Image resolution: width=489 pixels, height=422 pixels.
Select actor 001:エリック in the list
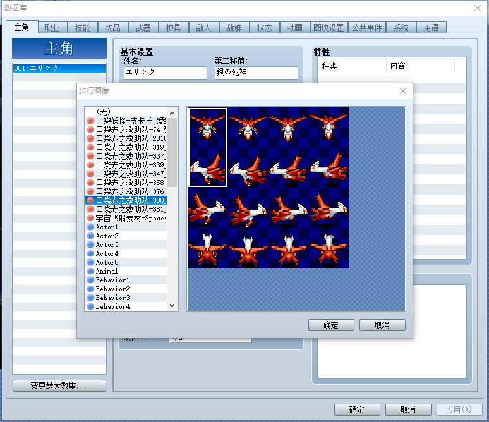[x=59, y=68]
